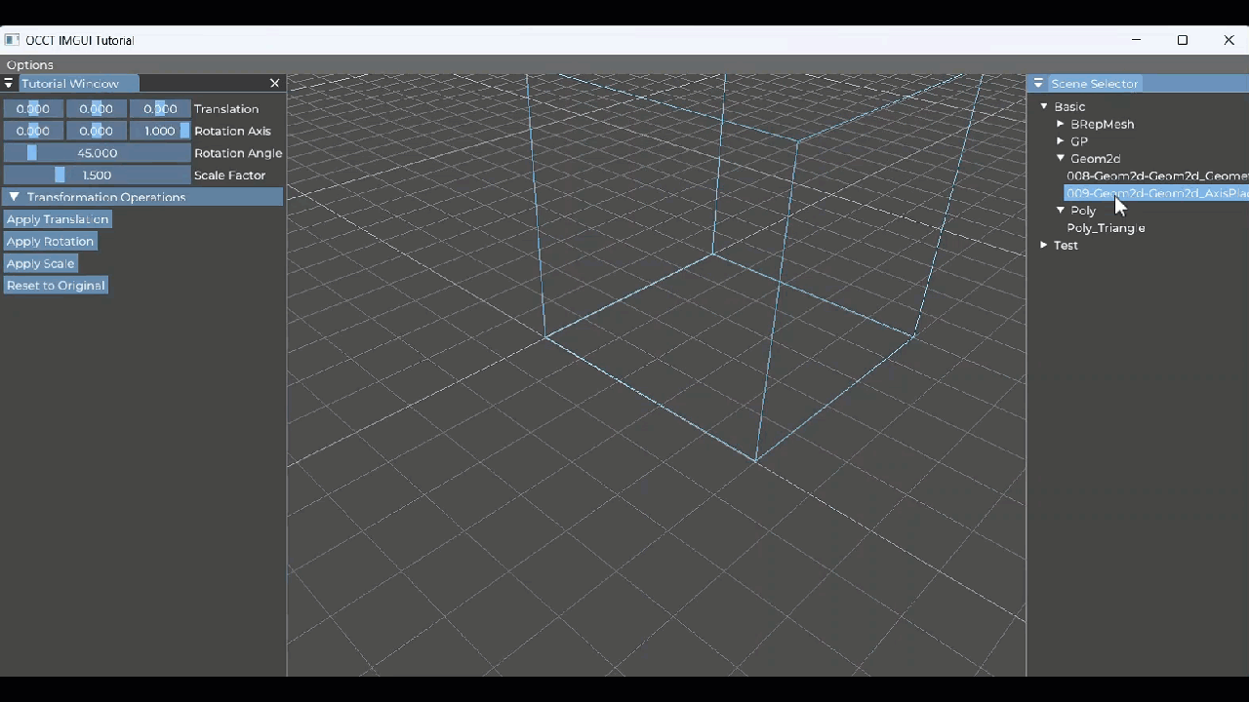Close the Tutorial Window panel

point(274,84)
